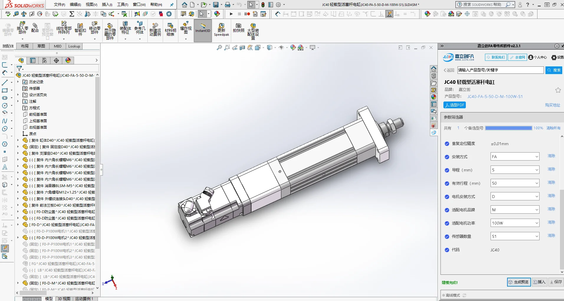Open the 插入(I) menu
564x301 pixels.
click(x=107, y=5)
